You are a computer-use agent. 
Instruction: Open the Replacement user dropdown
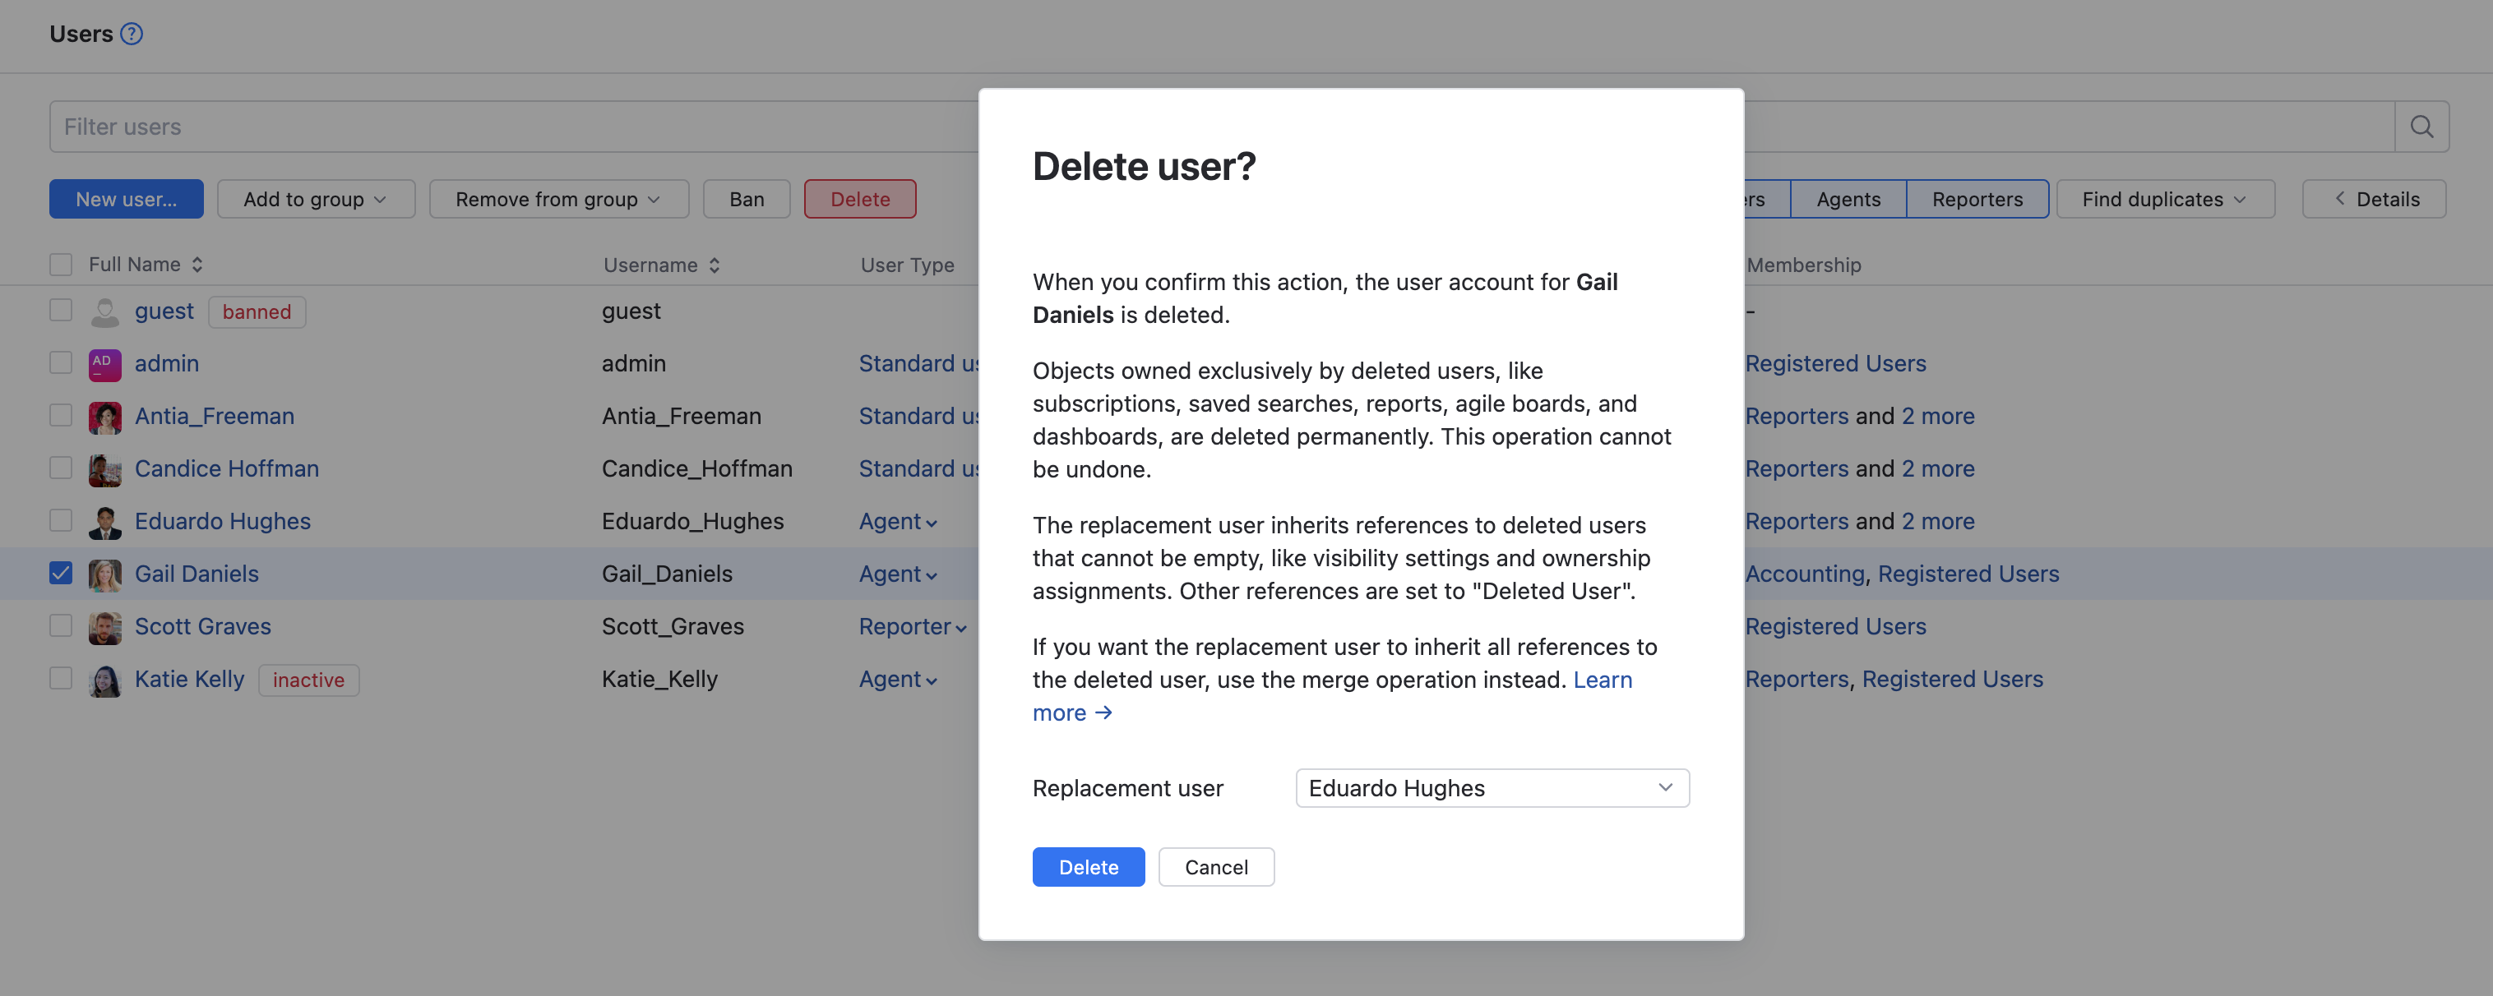pyautogui.click(x=1492, y=788)
